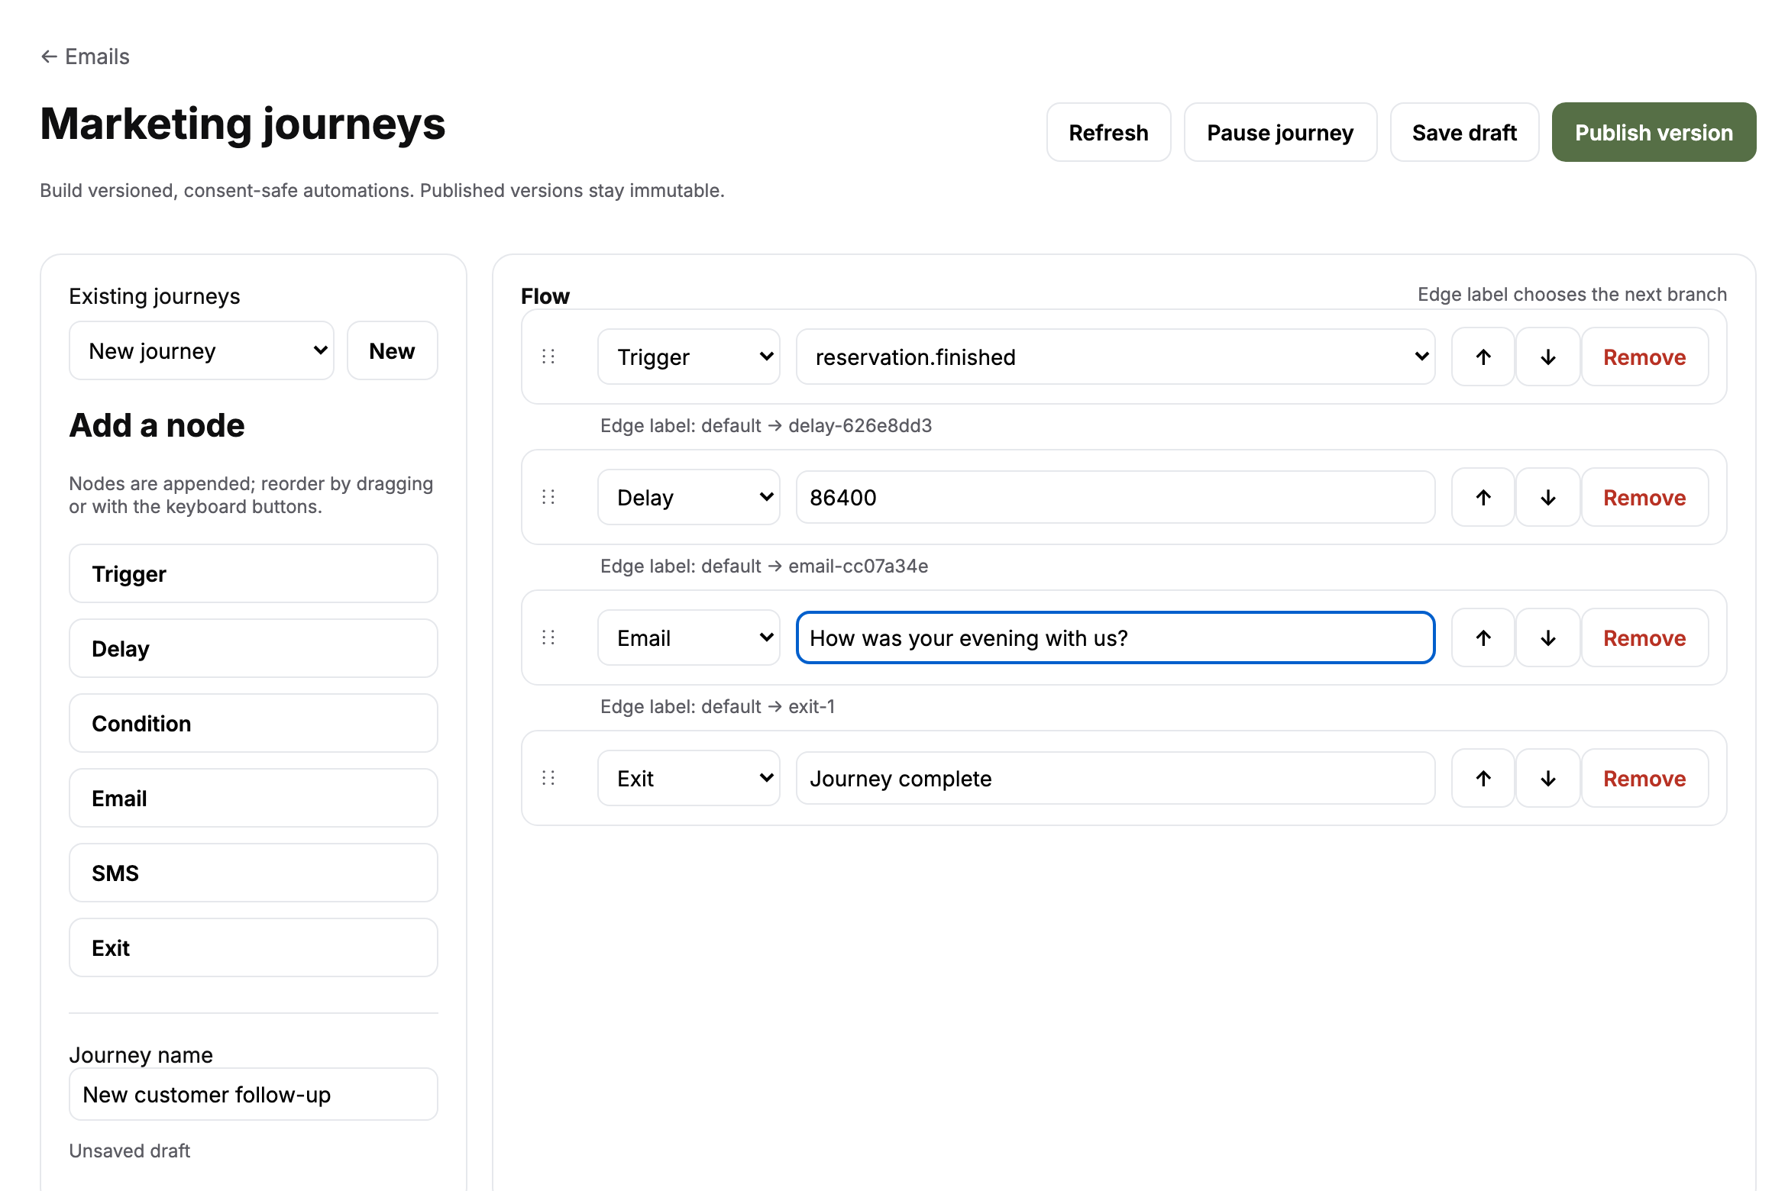Remove the Delay node
The width and height of the screenshot is (1772, 1191).
[1644, 497]
